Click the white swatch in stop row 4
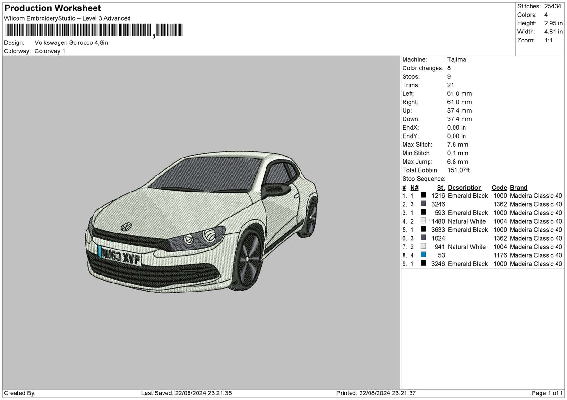 pos(423,221)
